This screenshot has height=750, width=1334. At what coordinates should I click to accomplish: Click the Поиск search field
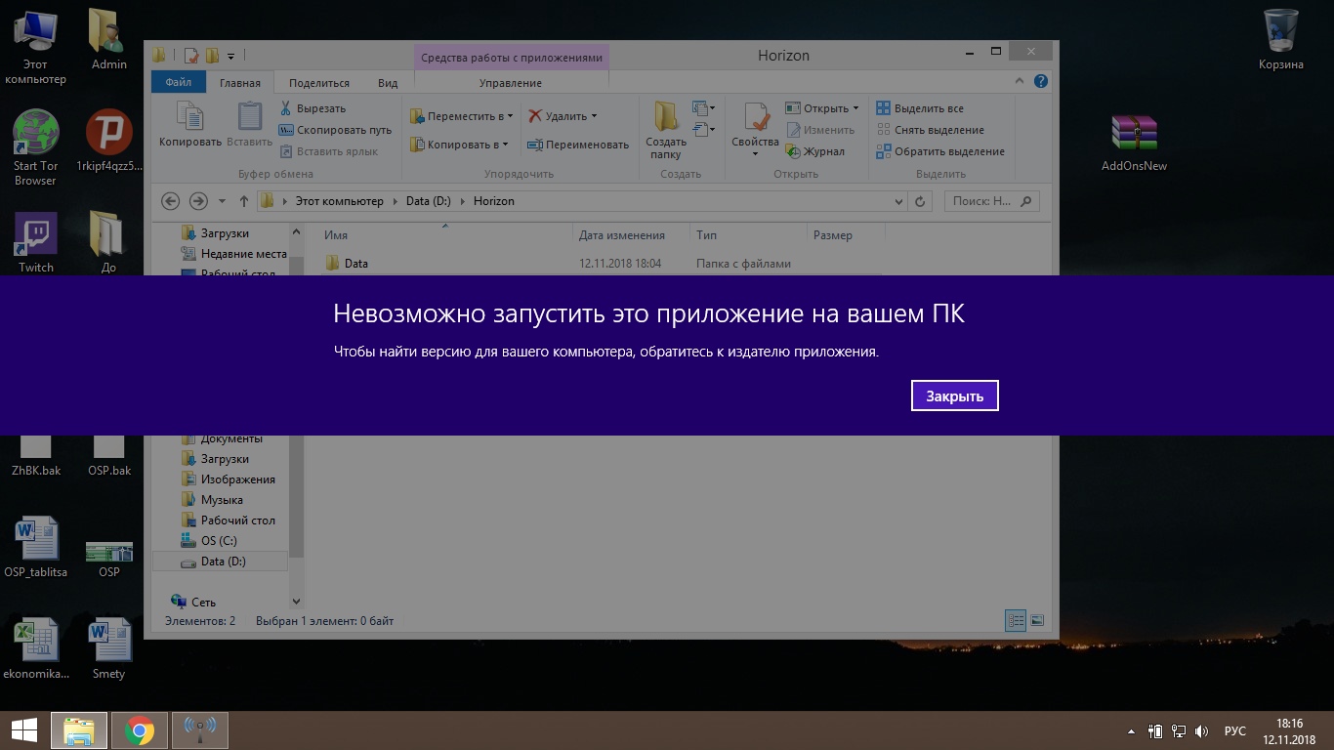(982, 201)
